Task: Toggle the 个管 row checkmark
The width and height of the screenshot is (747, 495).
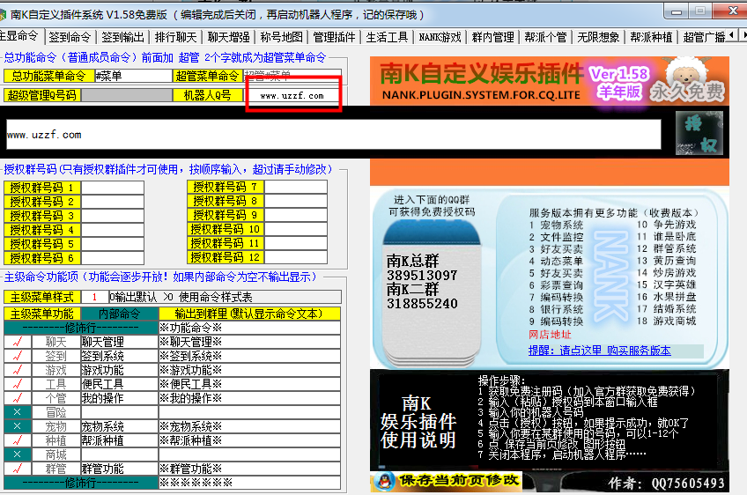Action: click(x=18, y=398)
